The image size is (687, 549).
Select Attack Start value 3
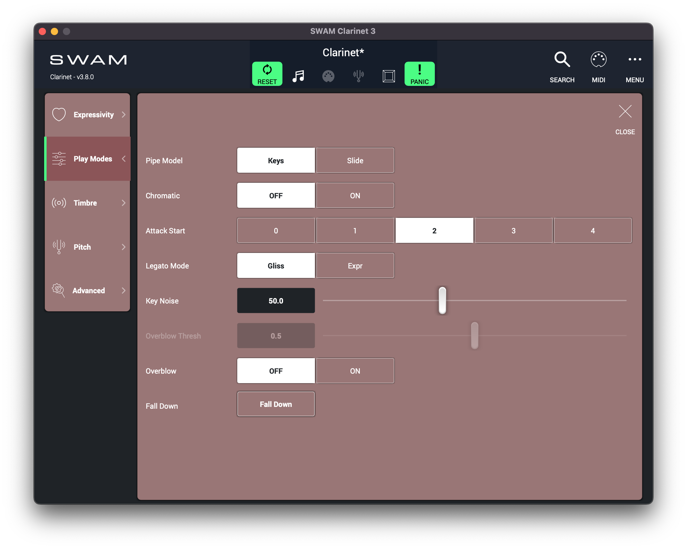[513, 230]
